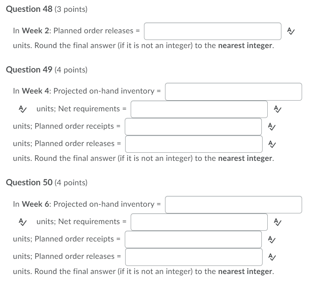Viewport: 329px width, 284px height.
Task: Click spell check icon for Planned order releases in Question 49
Action: pos(273,144)
